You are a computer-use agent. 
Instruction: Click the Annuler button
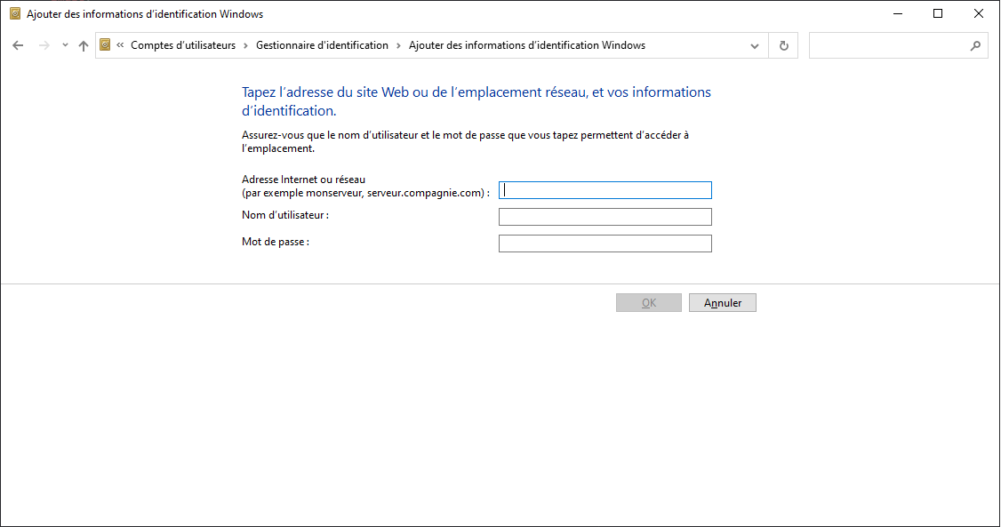click(722, 303)
